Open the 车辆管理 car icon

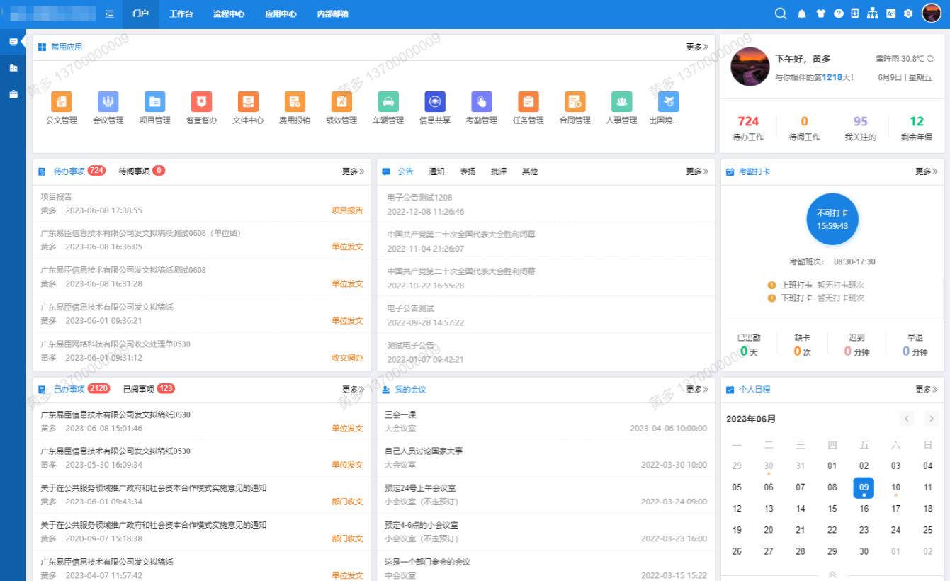[388, 102]
